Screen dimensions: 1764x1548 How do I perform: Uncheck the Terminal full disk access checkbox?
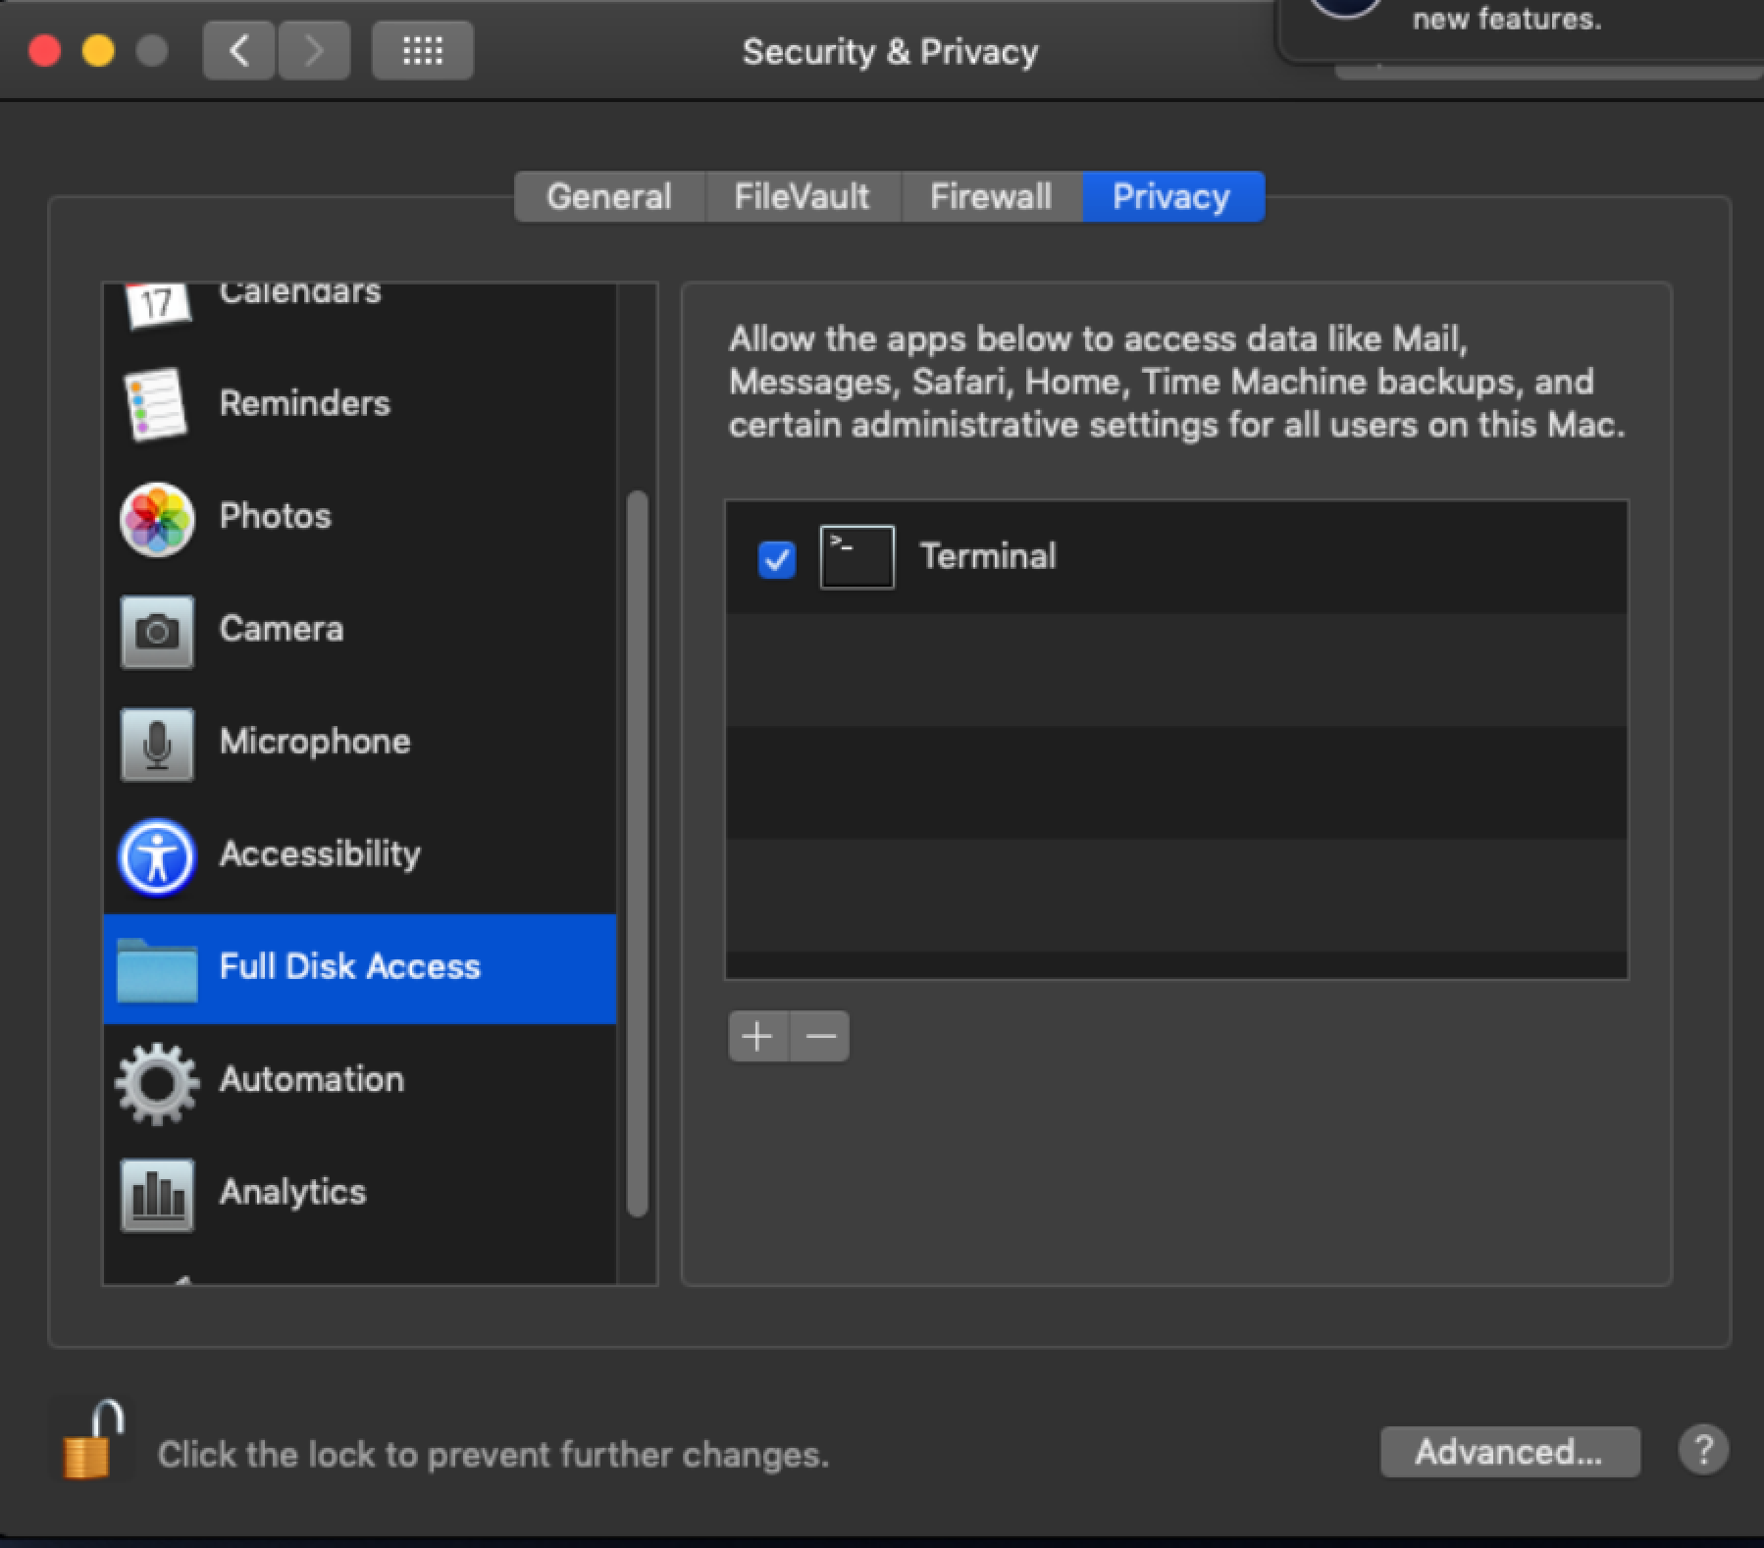tap(777, 560)
